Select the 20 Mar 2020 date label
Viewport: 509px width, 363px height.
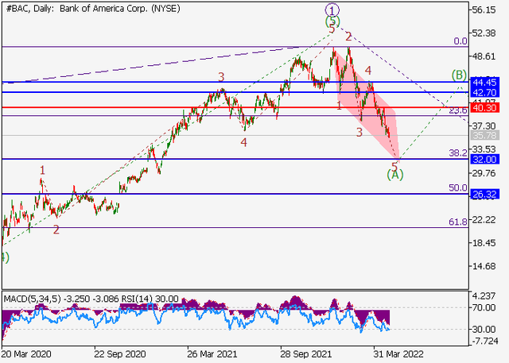[26, 354]
